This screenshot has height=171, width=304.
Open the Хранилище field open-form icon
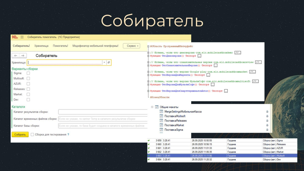coord(109,62)
